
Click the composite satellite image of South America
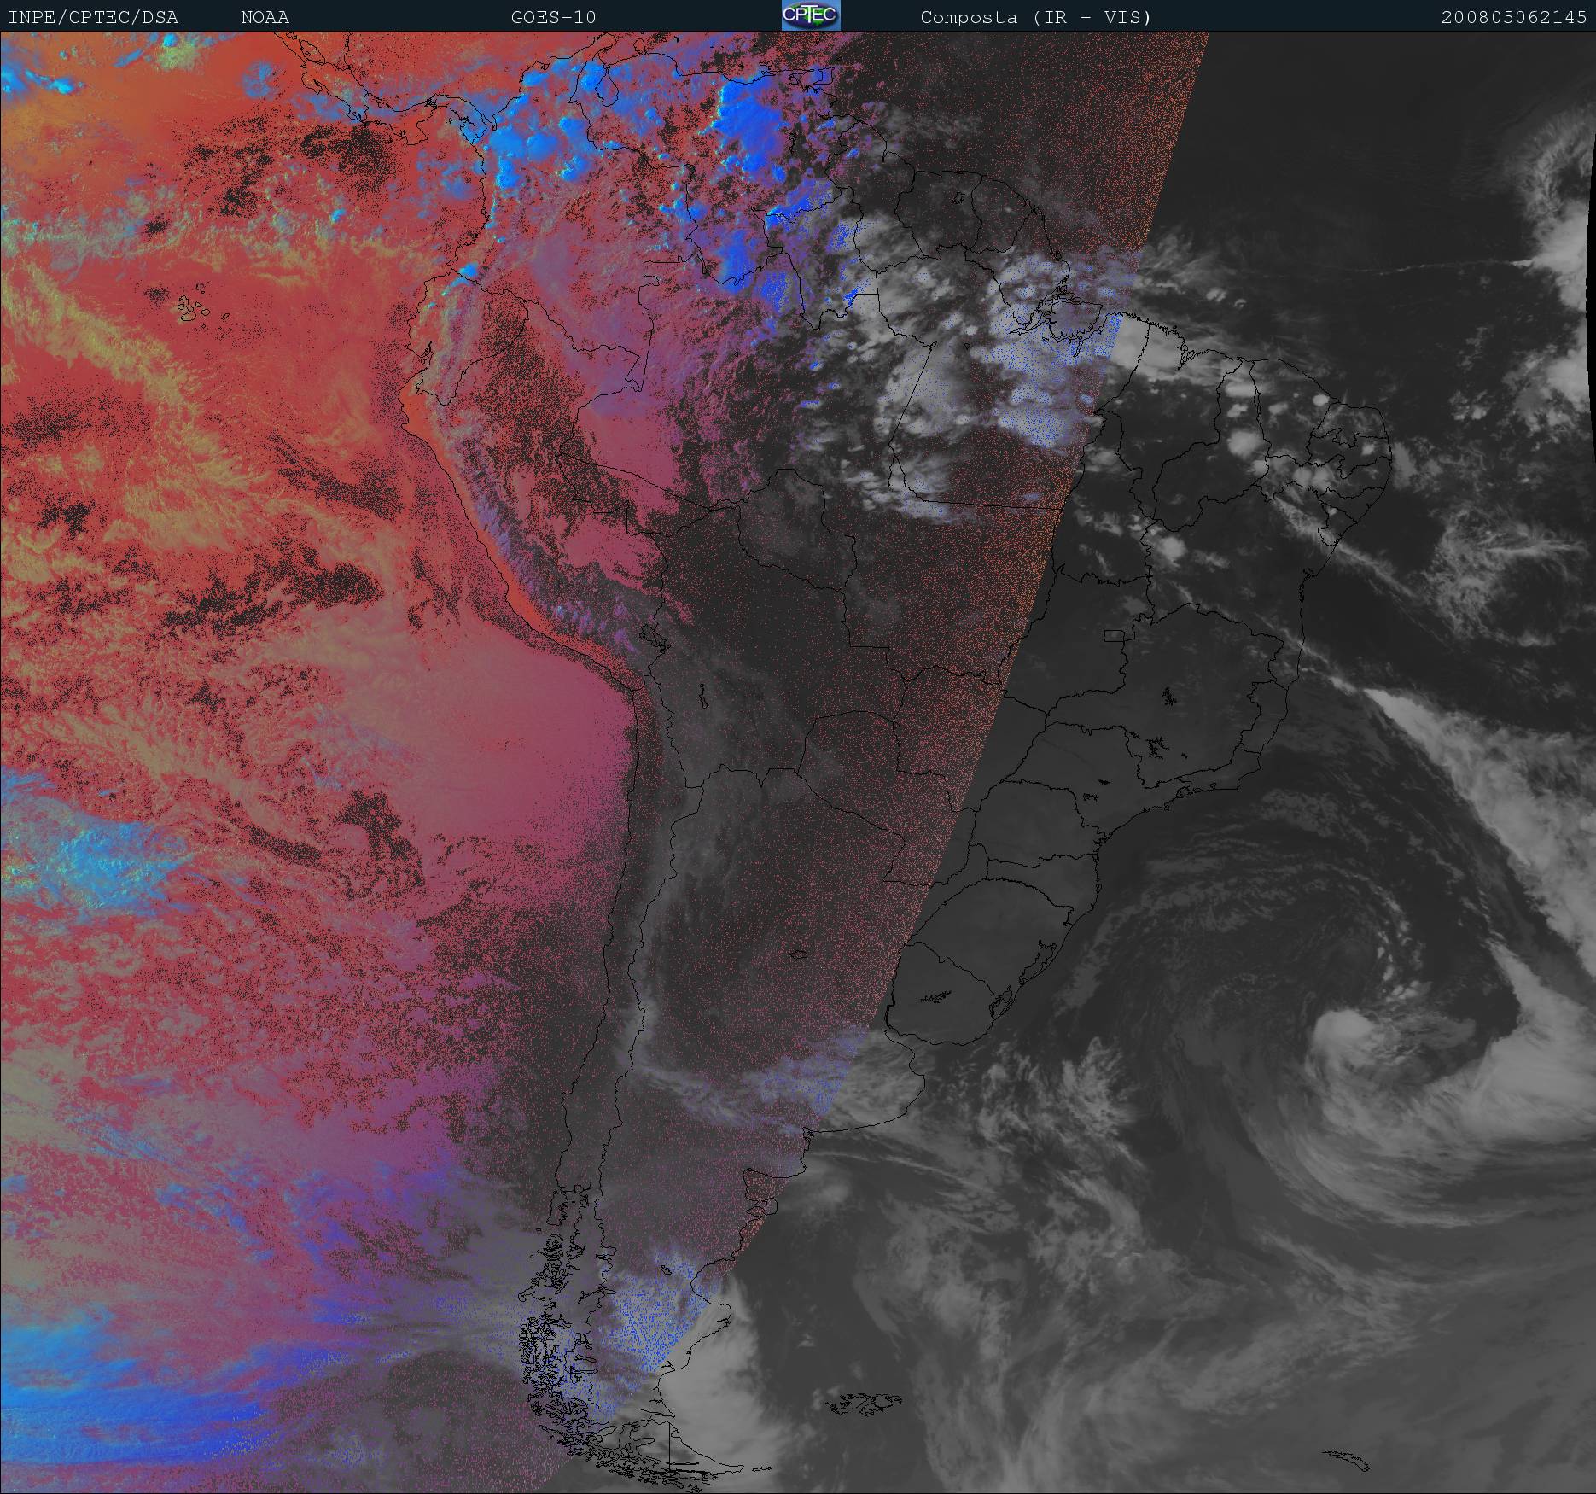(x=797, y=762)
